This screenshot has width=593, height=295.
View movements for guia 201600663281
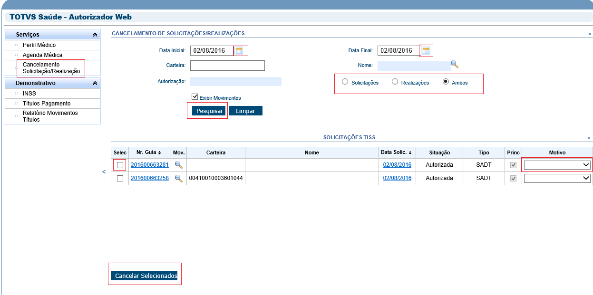(x=178, y=165)
